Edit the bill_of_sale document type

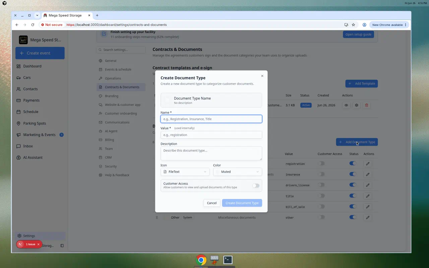pyautogui.click(x=368, y=207)
